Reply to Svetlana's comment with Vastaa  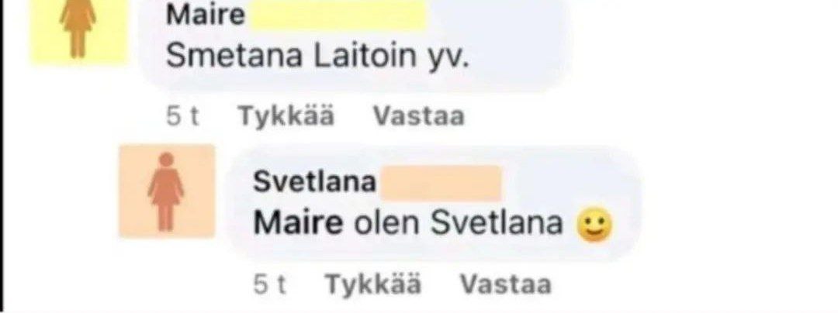point(506,284)
